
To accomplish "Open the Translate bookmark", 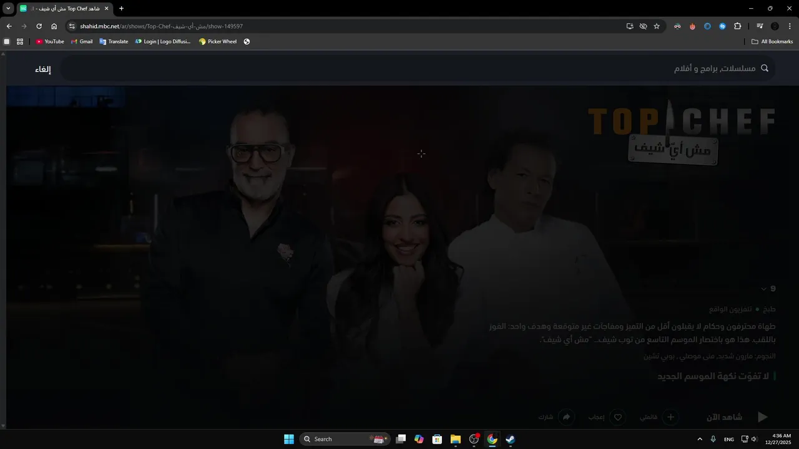I will pyautogui.click(x=114, y=42).
